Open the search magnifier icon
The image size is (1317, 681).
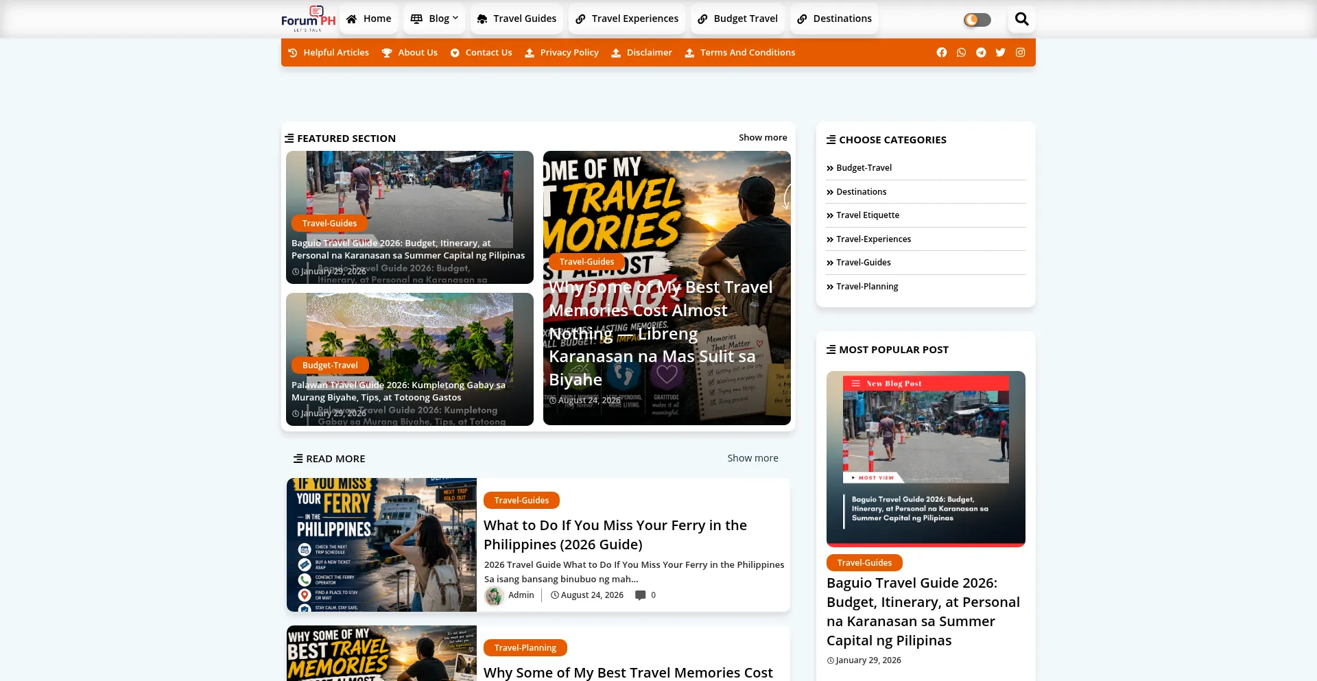1021,19
